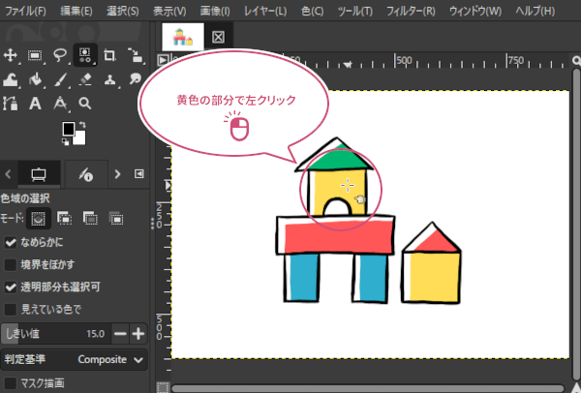The image size is (581, 393).
Task: Open the Device Status tab
Action: click(86, 173)
